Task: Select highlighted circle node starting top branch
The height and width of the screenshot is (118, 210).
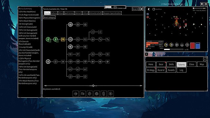Action: [x=70, y=25]
